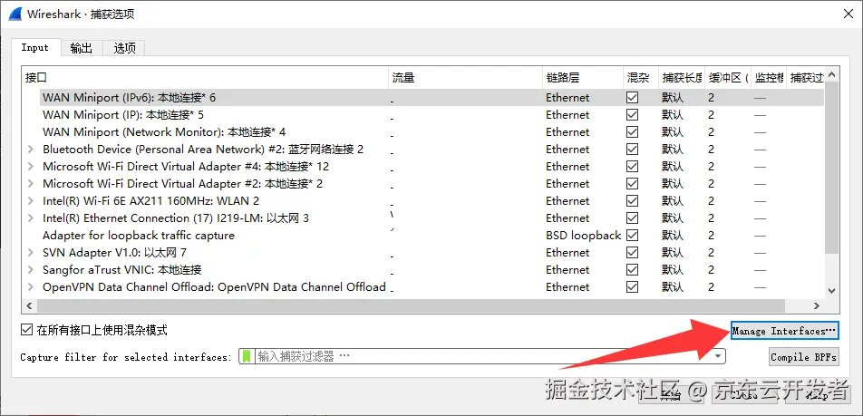Click the interface list horizontal scrollbar thumb
The image size is (863, 416).
(412, 305)
